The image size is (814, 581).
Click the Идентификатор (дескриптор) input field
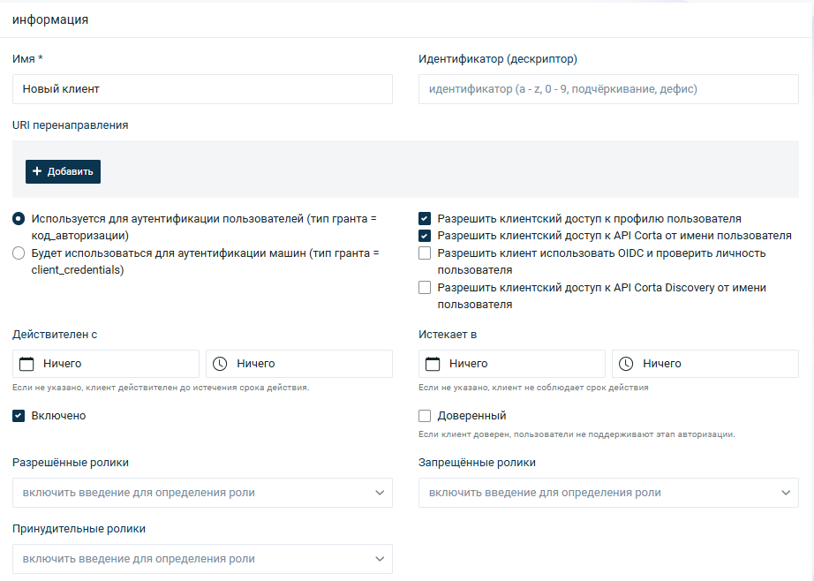608,89
